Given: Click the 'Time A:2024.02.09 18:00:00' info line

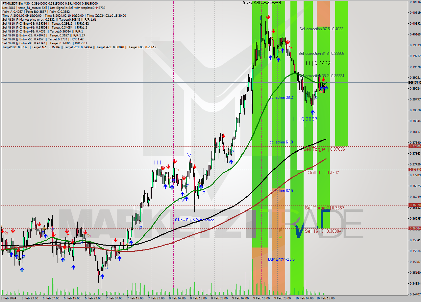Looking at the screenshot, I should 63,15.
